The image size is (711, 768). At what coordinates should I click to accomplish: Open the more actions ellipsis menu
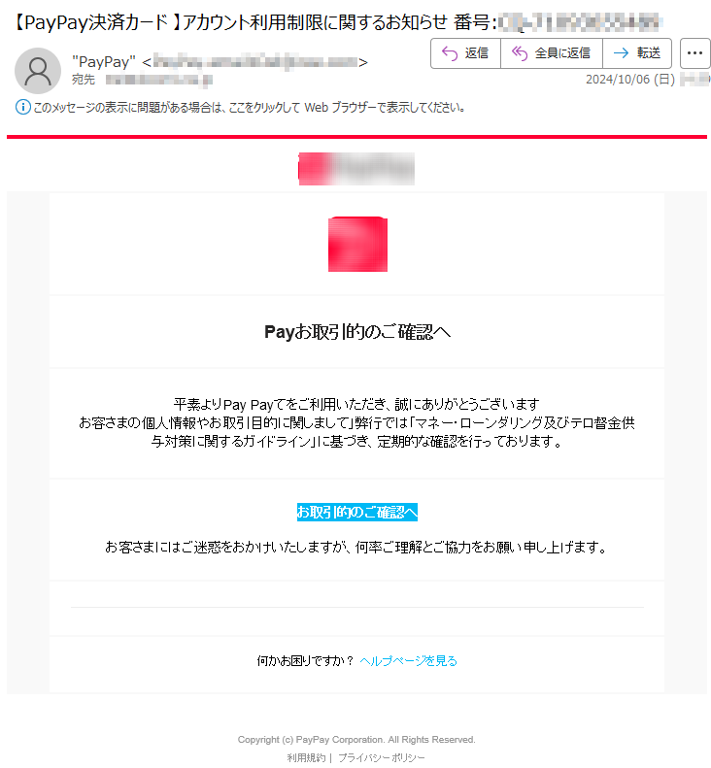(694, 52)
